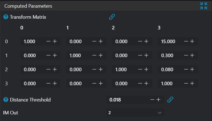Click the 15.000 matrix input field
This screenshot has height=121, width=212.
[x=170, y=41]
